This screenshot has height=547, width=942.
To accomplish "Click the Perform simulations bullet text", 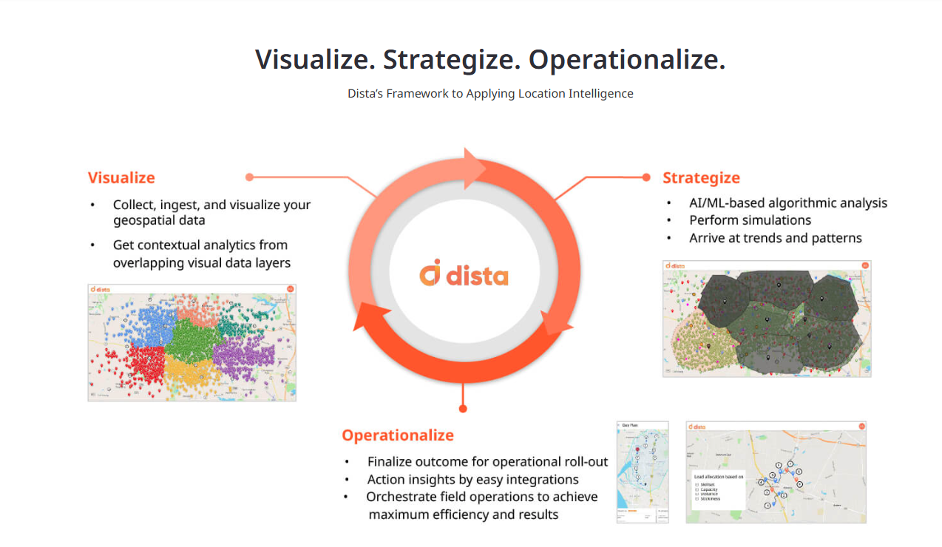I will click(x=750, y=220).
